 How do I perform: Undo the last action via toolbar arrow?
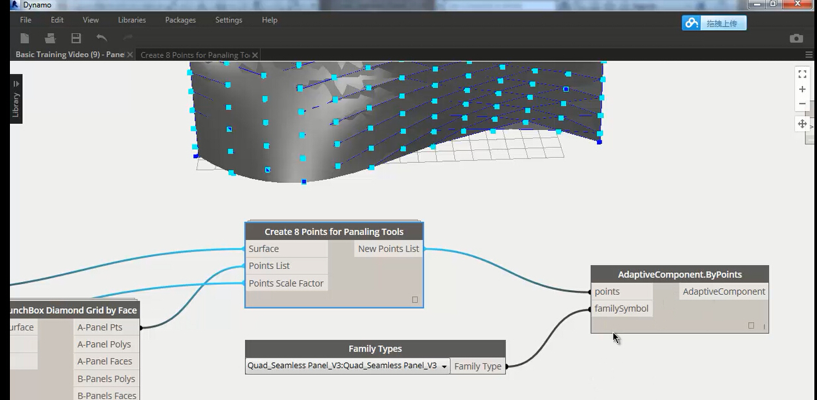[101, 38]
